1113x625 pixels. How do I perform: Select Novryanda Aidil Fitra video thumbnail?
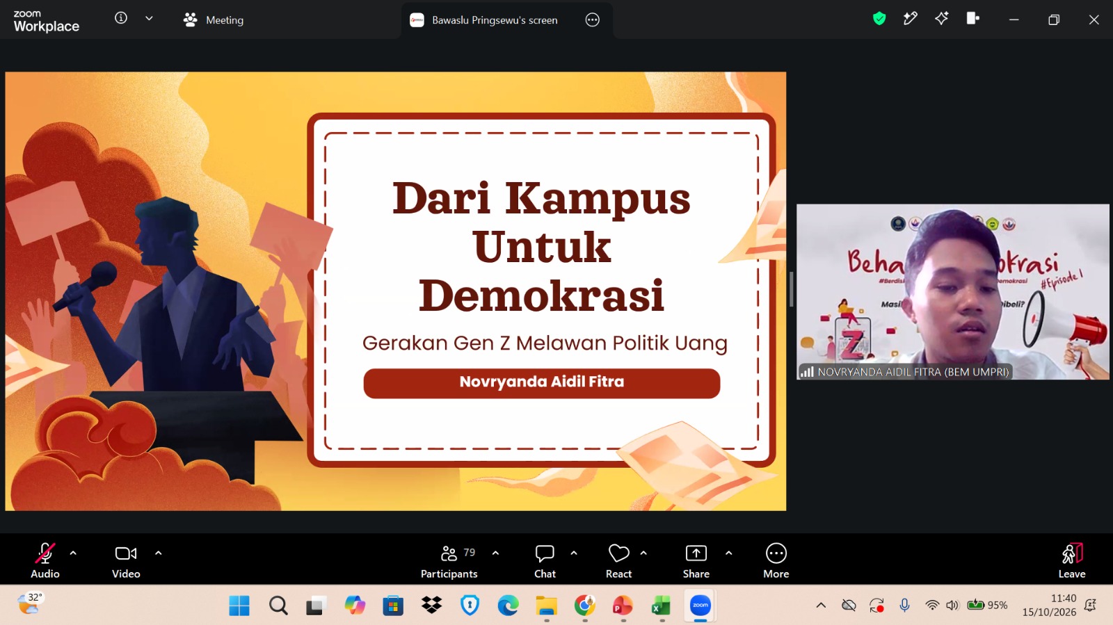953,291
